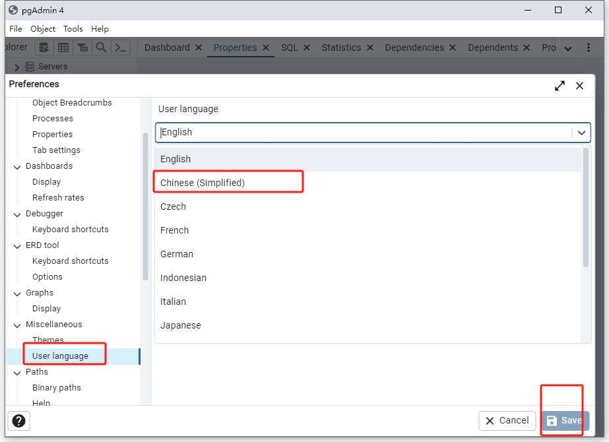Open Object Breadcrumbs preferences
The image size is (609, 442).
tap(72, 102)
